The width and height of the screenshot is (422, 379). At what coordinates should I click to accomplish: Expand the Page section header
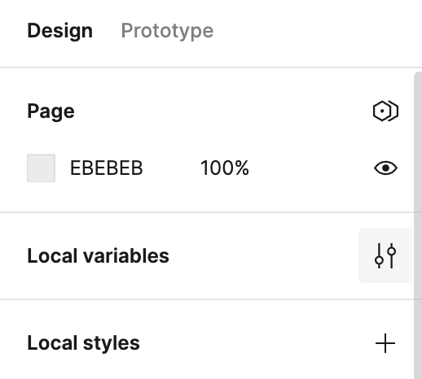point(51,111)
